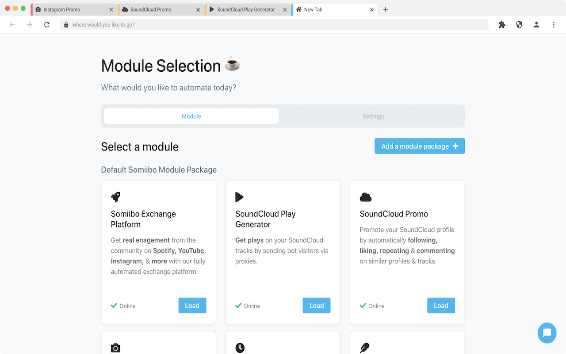Click the user profile icon
The image size is (566, 354).
pos(536,25)
